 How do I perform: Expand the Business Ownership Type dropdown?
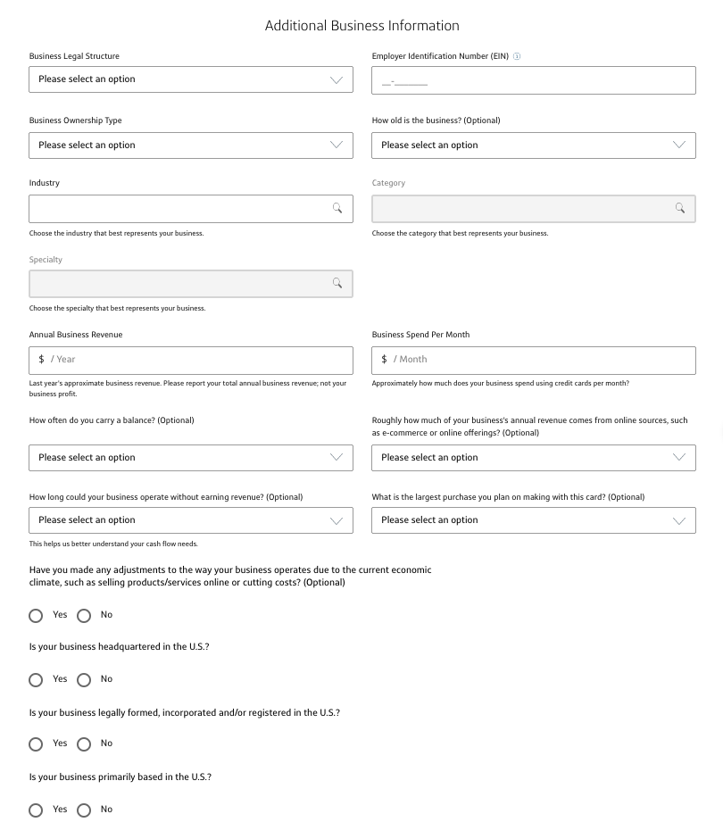coord(190,145)
